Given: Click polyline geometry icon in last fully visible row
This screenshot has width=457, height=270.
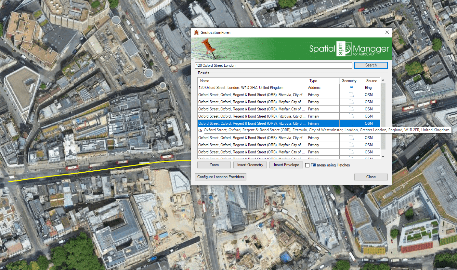Looking at the screenshot, I should coord(351,152).
